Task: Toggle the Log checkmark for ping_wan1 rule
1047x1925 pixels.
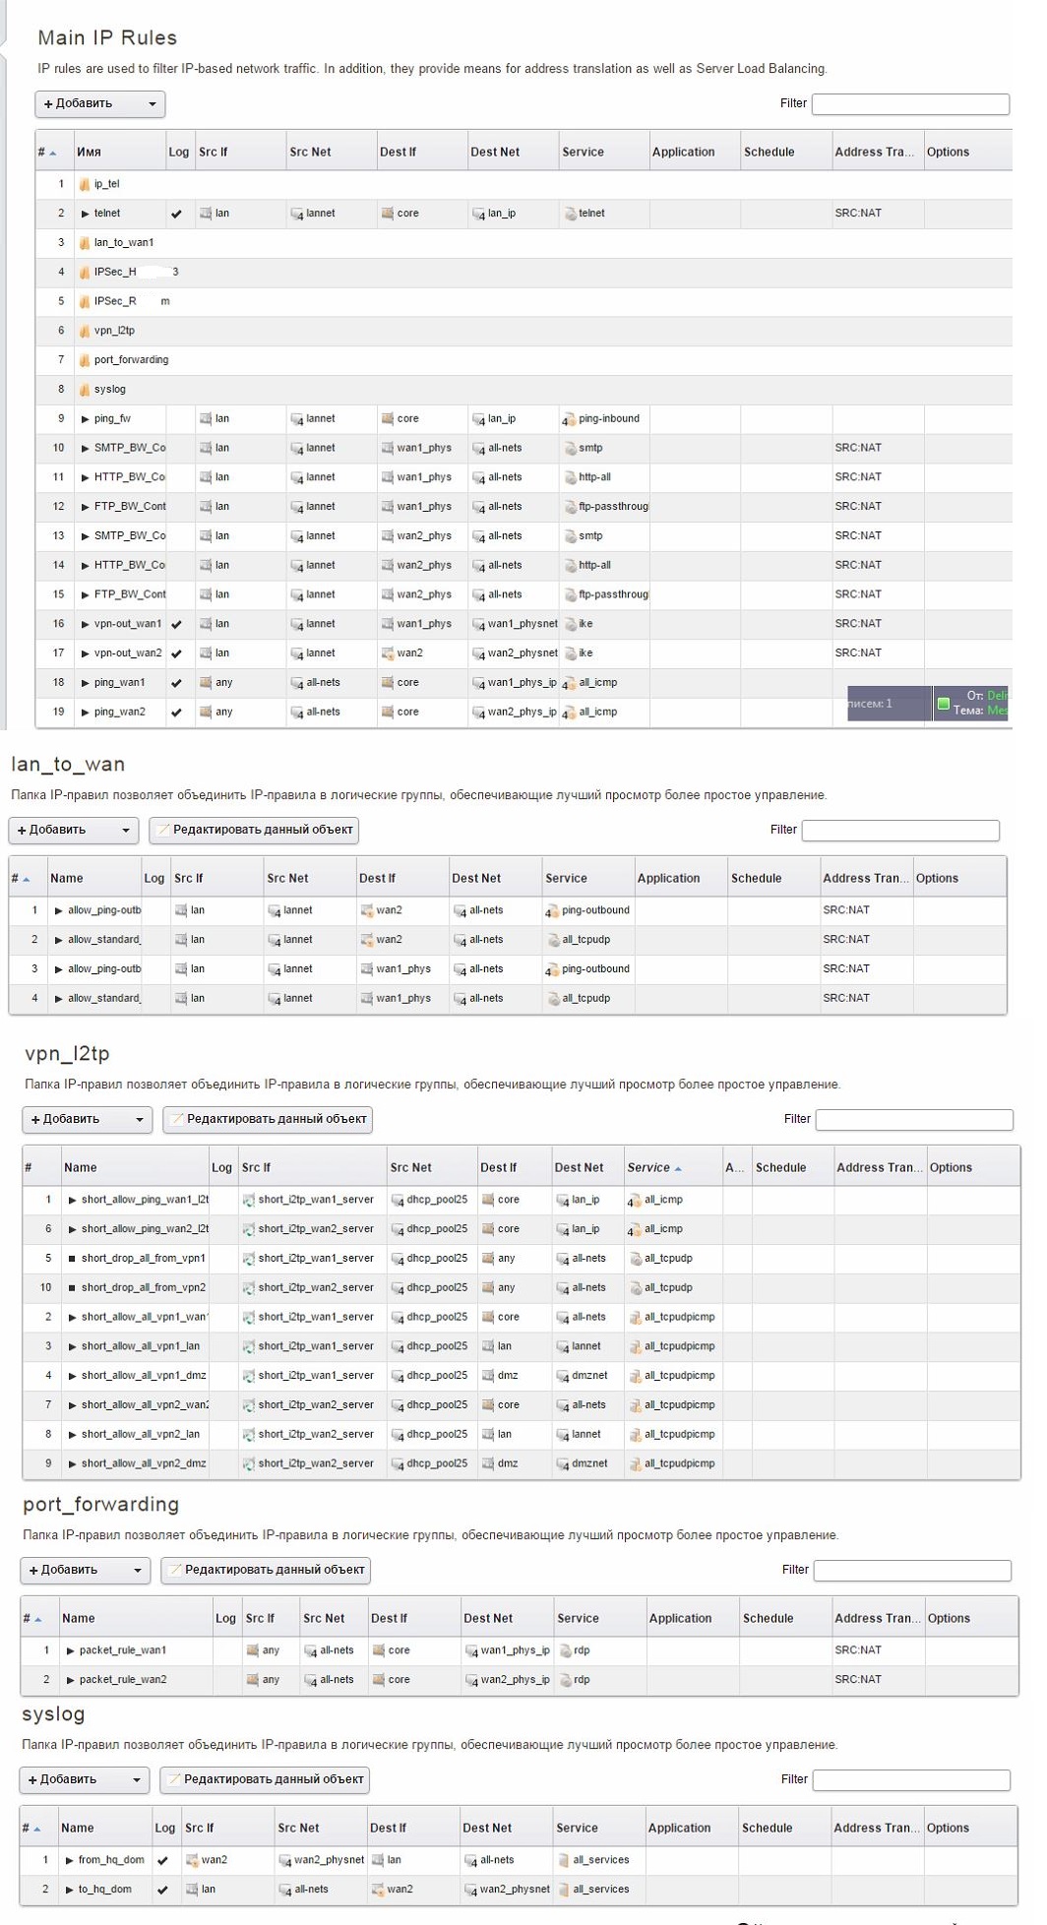Action: (x=176, y=683)
